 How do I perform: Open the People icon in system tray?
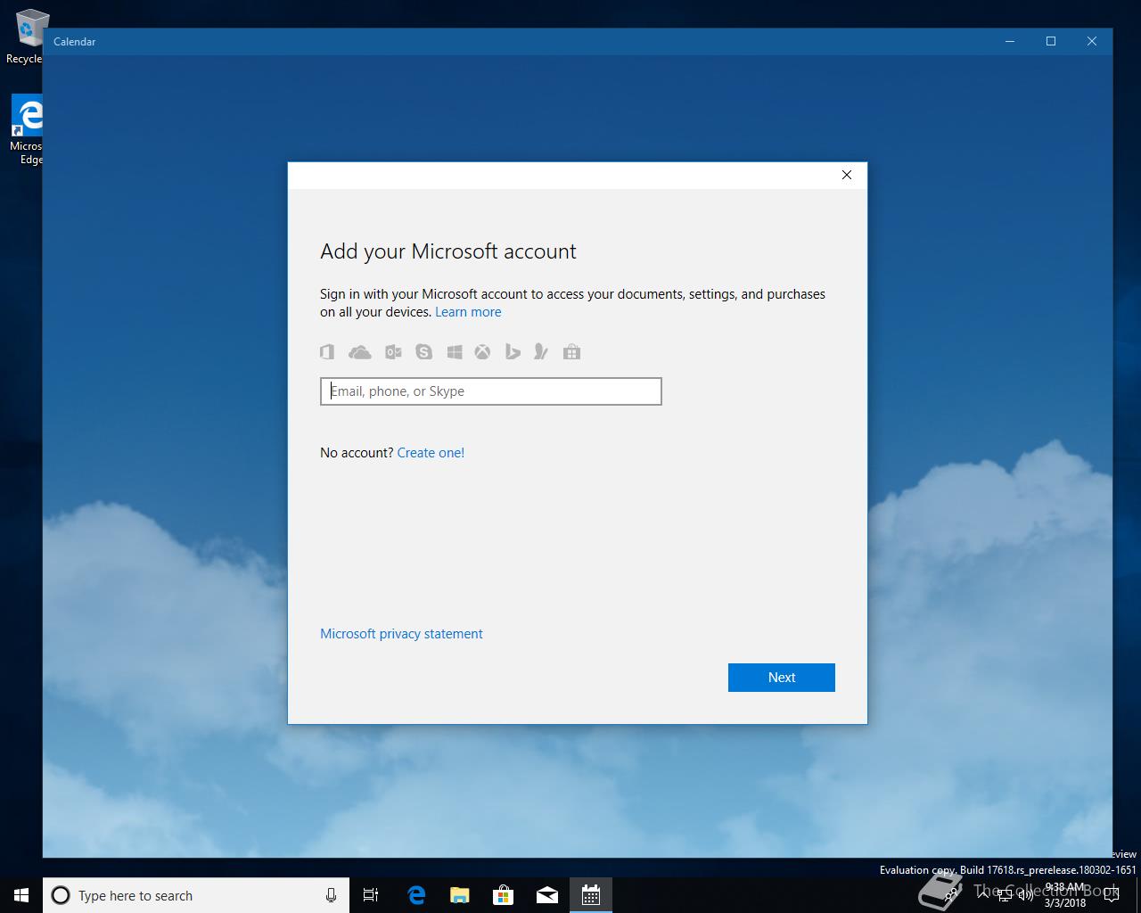[950, 895]
